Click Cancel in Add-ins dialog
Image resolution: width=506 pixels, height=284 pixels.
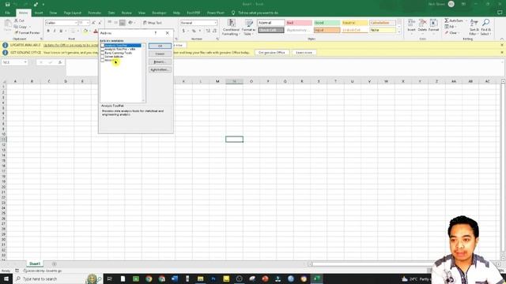(160, 54)
